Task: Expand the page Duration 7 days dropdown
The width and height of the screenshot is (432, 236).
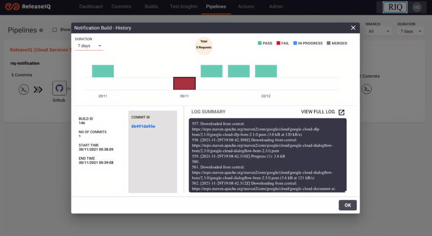Action: (x=410, y=31)
